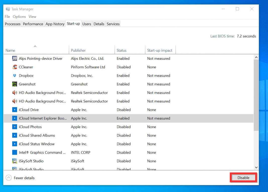Click the vertical scrollbar thumb
Screen dimensions: 268x192
pyautogui.click(x=256, y=95)
